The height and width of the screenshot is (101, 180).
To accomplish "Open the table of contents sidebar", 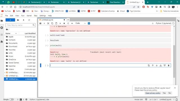I will pos(2,35).
